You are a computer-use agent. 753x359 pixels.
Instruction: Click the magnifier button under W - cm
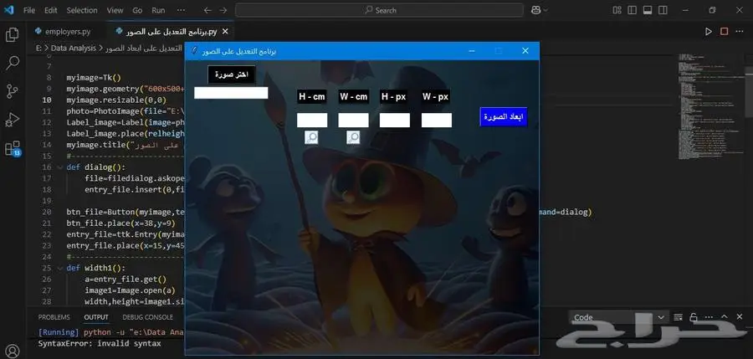pyautogui.click(x=353, y=138)
